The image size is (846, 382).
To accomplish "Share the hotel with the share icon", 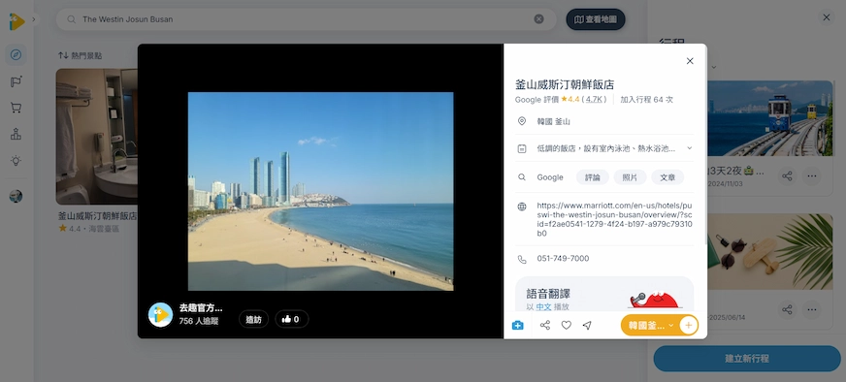I will [545, 326].
